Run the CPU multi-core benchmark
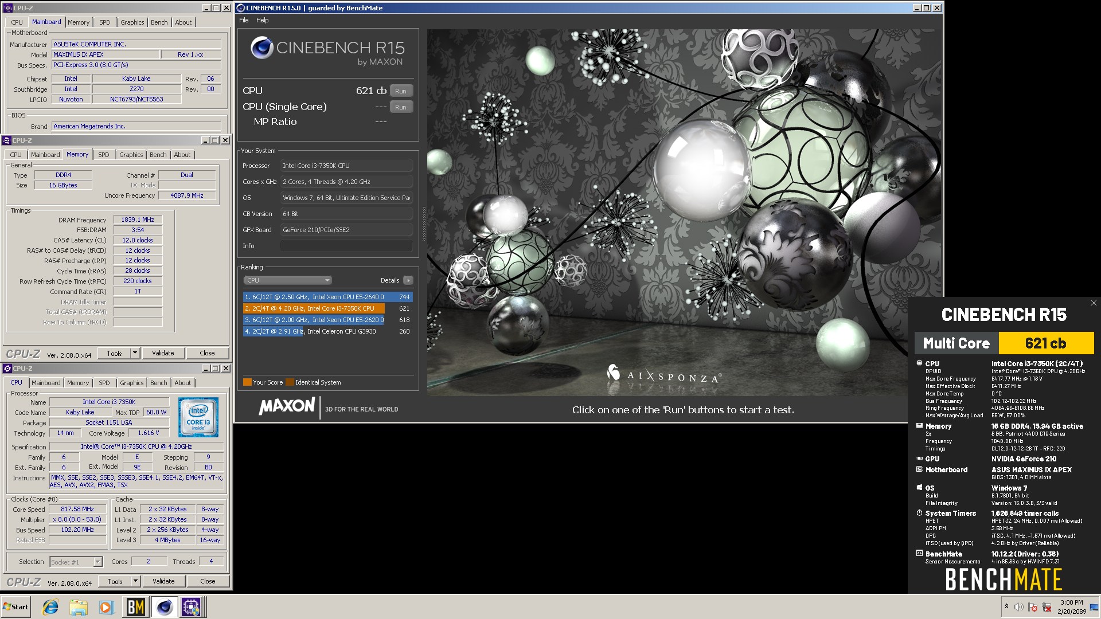 (401, 91)
